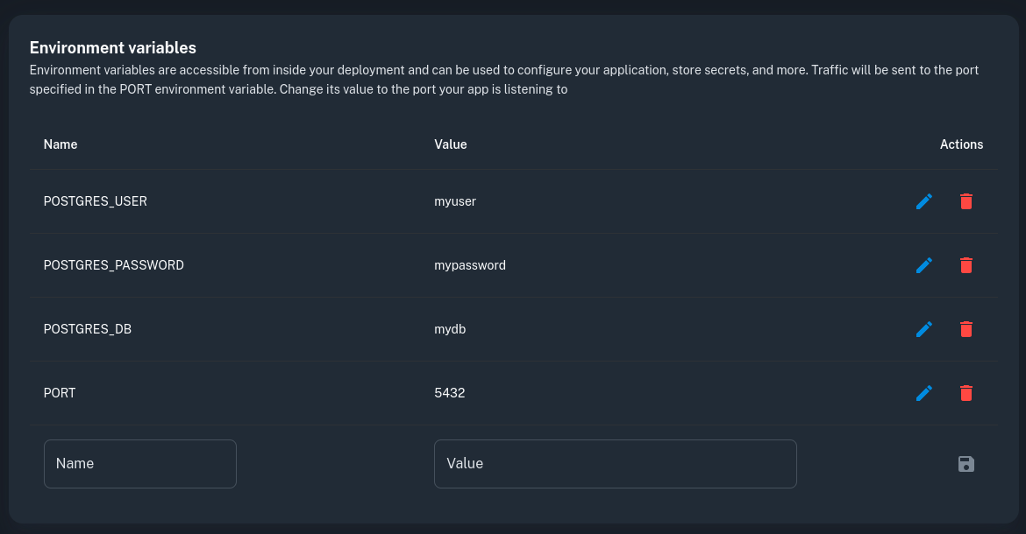Select the myuser value cell
1026x534 pixels.
(455, 201)
